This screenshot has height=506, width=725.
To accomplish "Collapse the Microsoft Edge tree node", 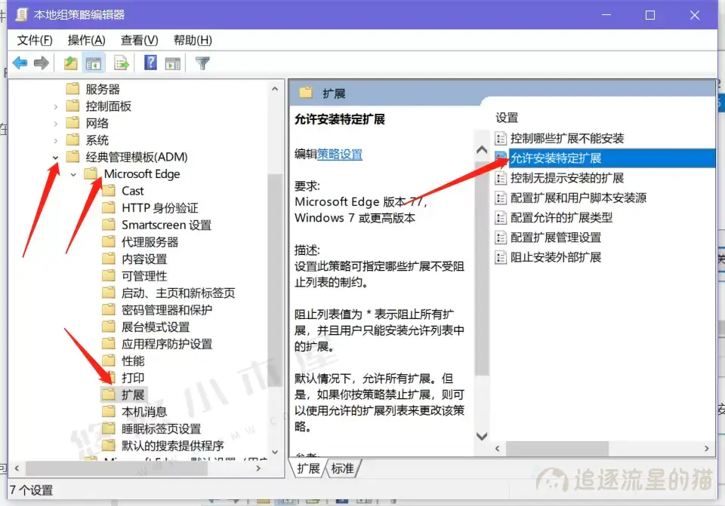I will (72, 173).
